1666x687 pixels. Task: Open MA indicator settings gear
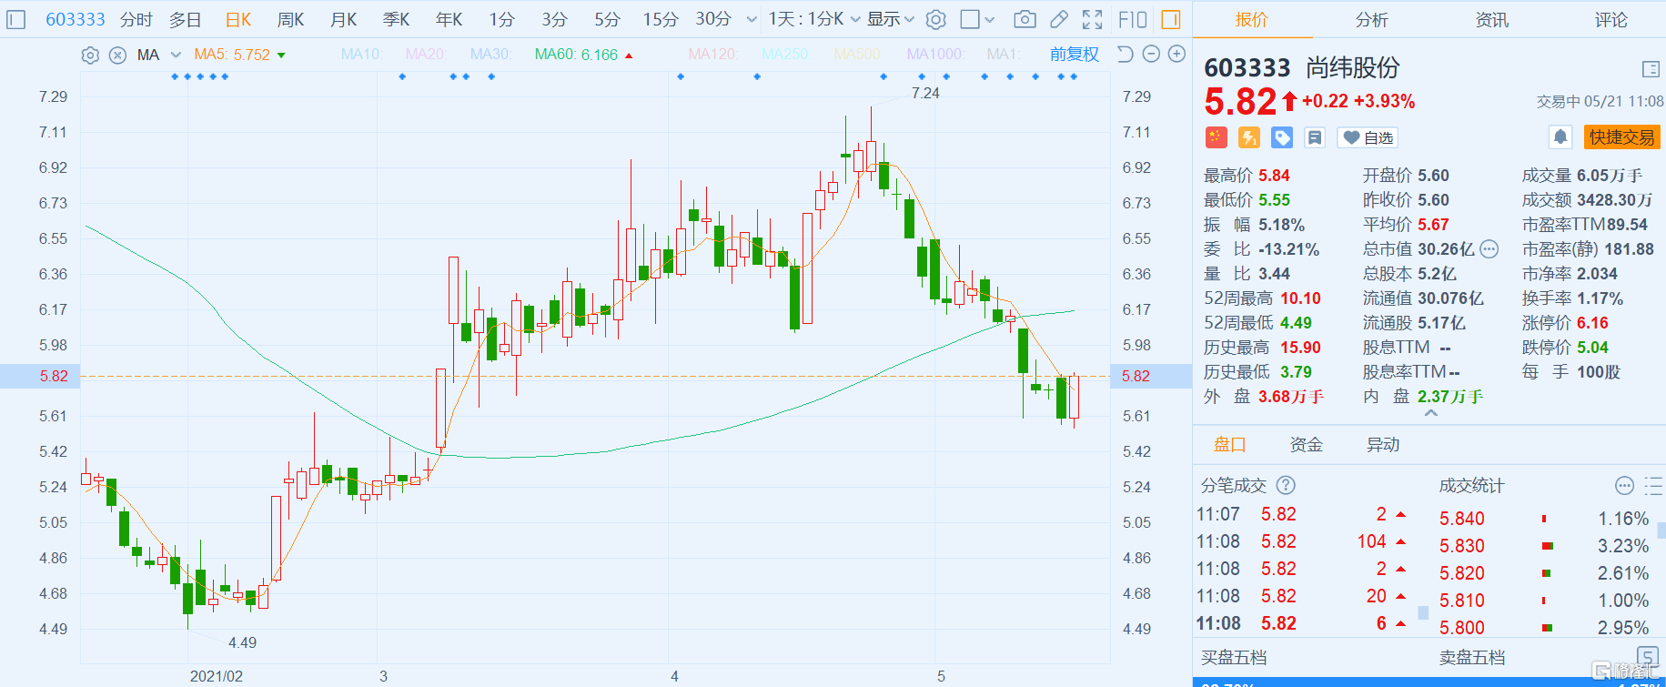click(90, 55)
